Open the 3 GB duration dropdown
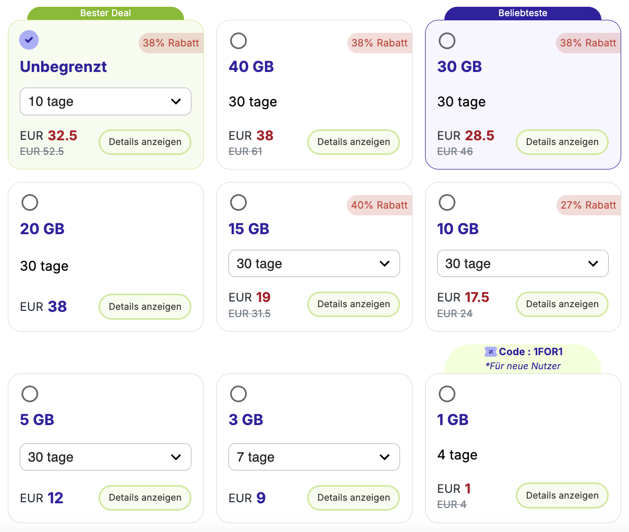This screenshot has height=532, width=629. coord(314,457)
